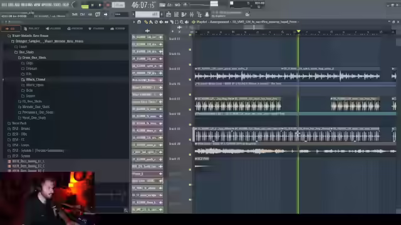Expand the Melodic_One_Shots folder
This screenshot has width=401, height=225.
(34, 107)
